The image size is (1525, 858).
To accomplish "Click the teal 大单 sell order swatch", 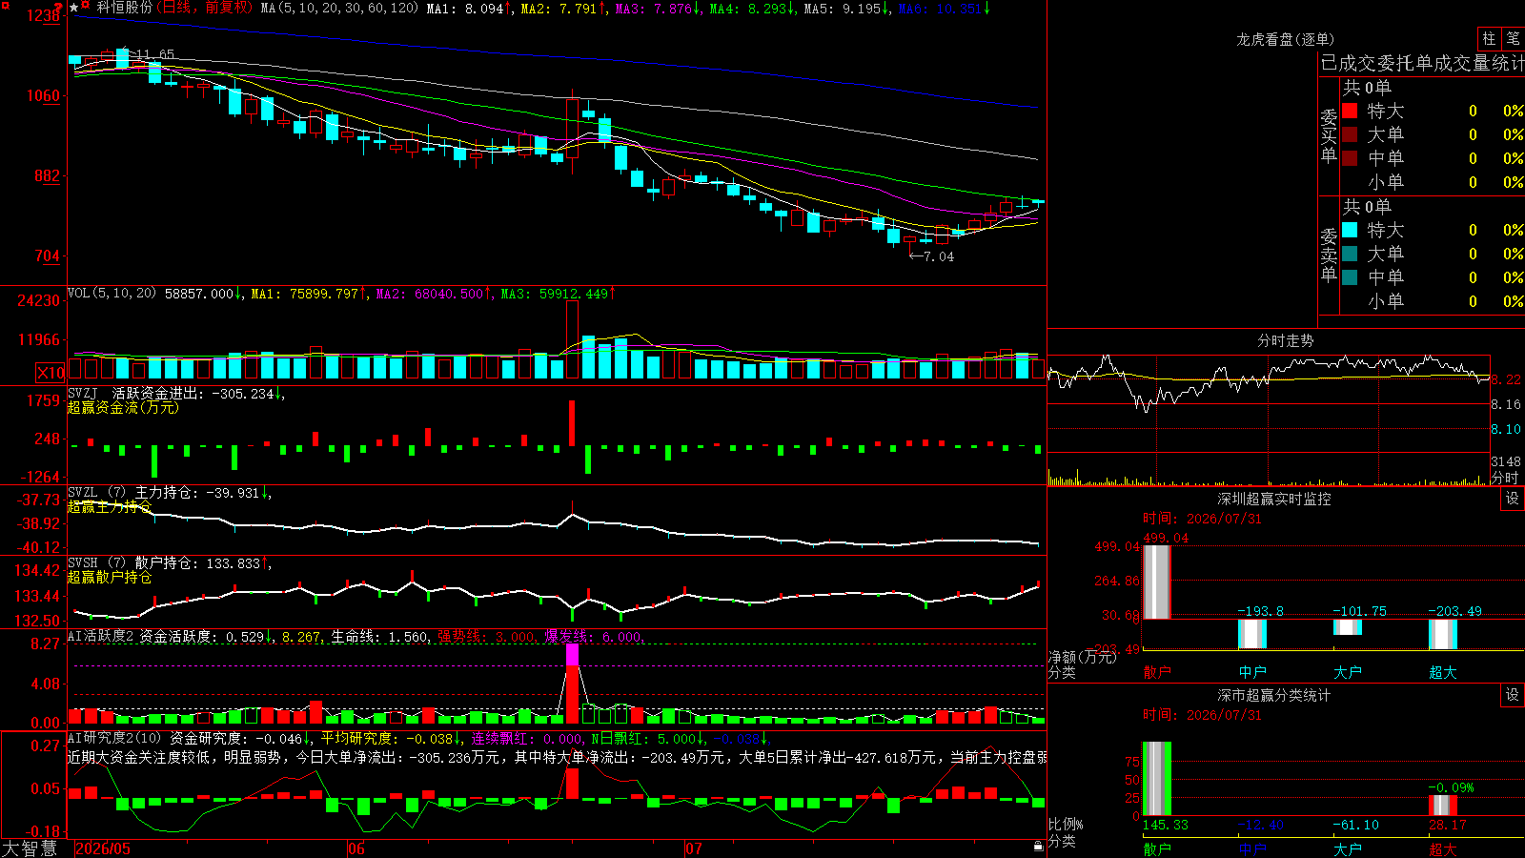I will point(1350,254).
